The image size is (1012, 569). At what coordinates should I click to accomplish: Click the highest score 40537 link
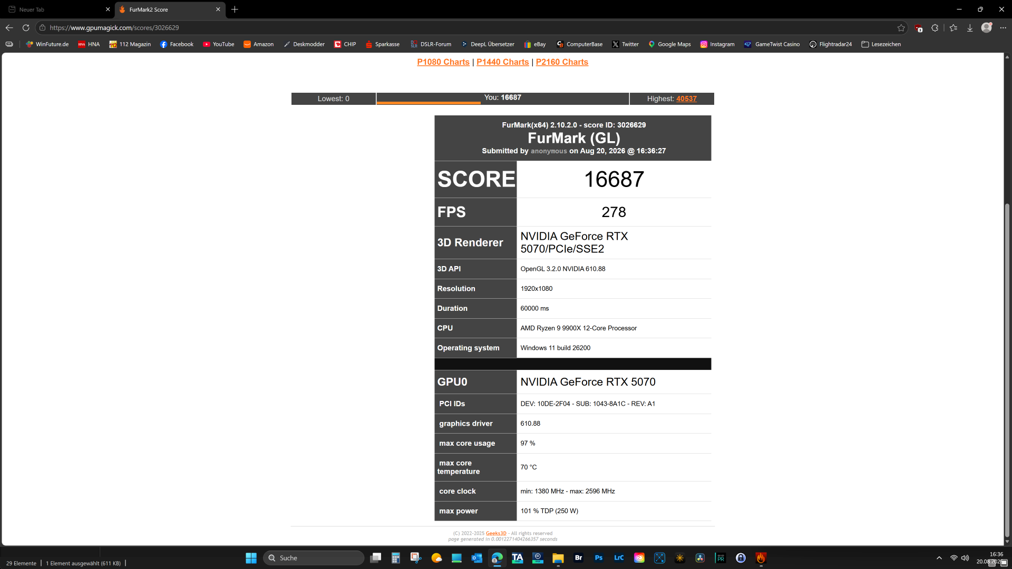tap(686, 99)
